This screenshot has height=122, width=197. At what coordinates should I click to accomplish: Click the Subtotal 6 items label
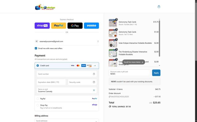116,89
